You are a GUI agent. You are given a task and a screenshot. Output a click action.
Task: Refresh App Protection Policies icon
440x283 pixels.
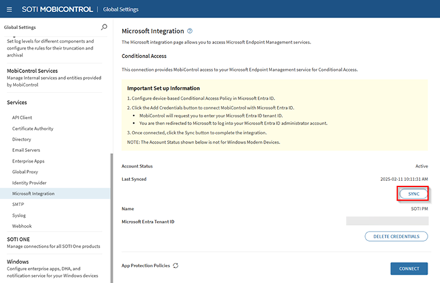(x=176, y=265)
